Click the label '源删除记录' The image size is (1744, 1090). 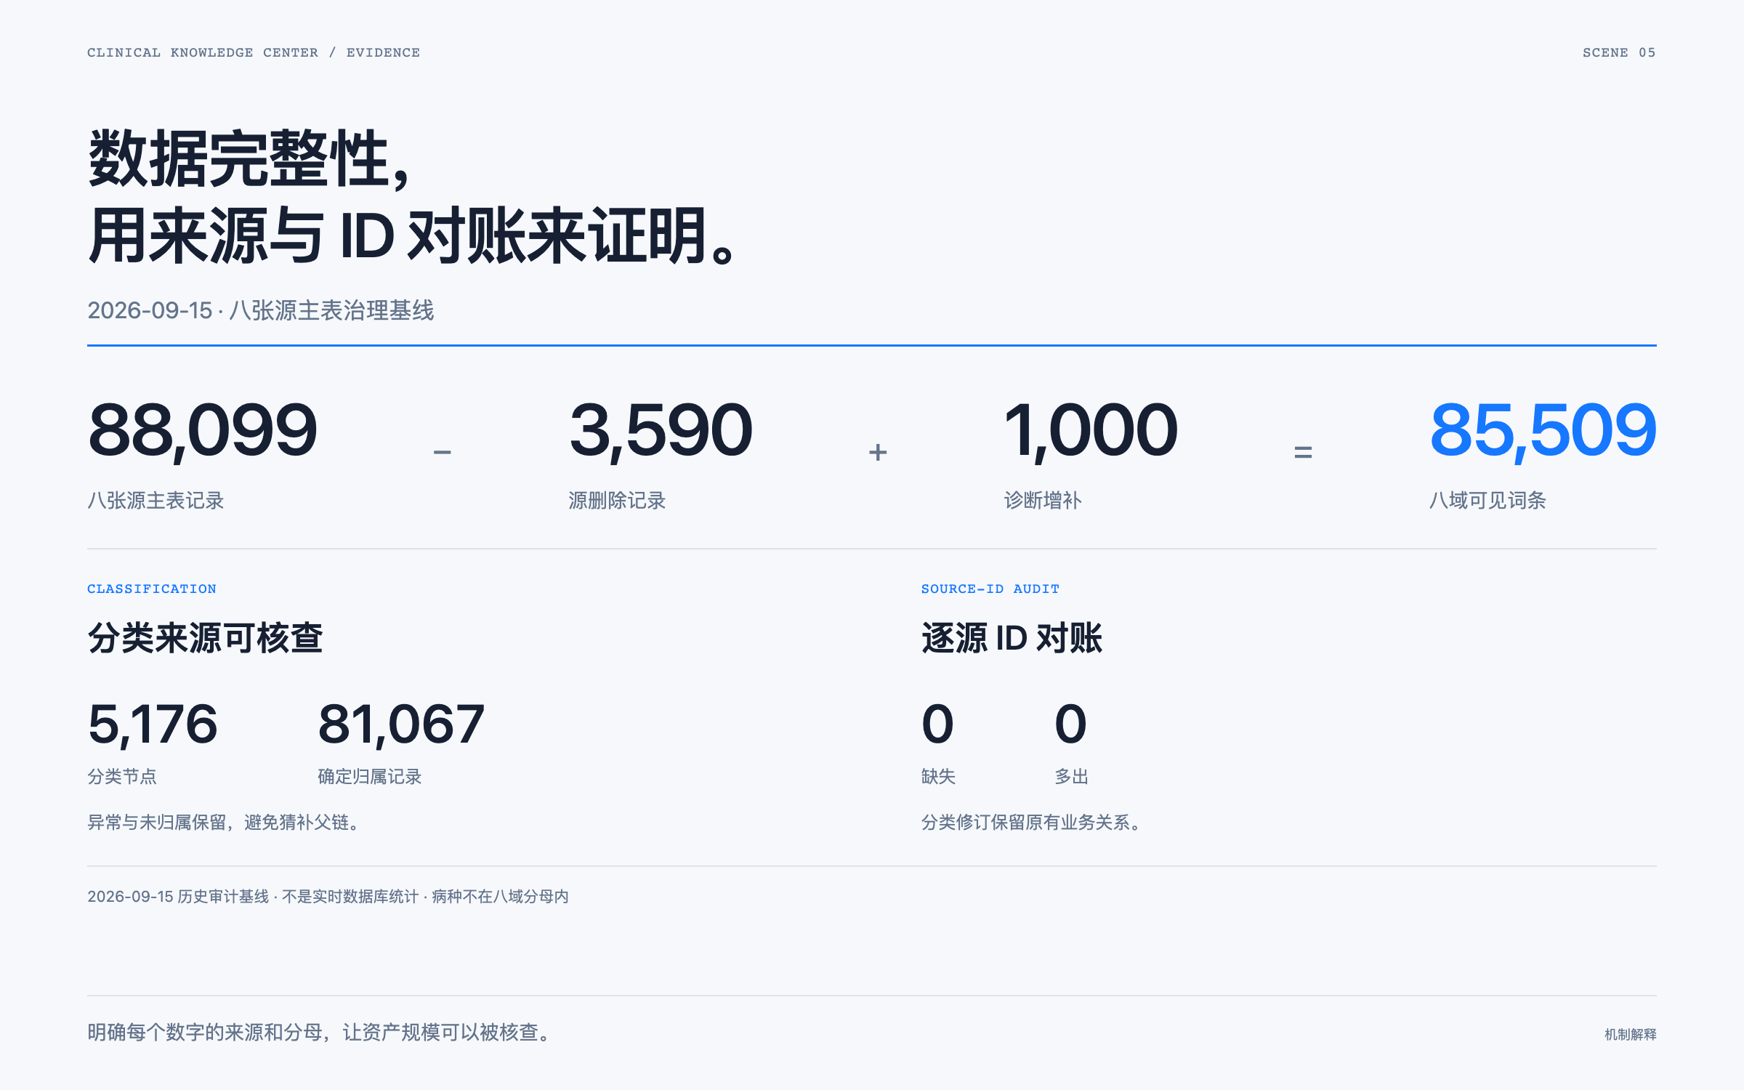[617, 500]
